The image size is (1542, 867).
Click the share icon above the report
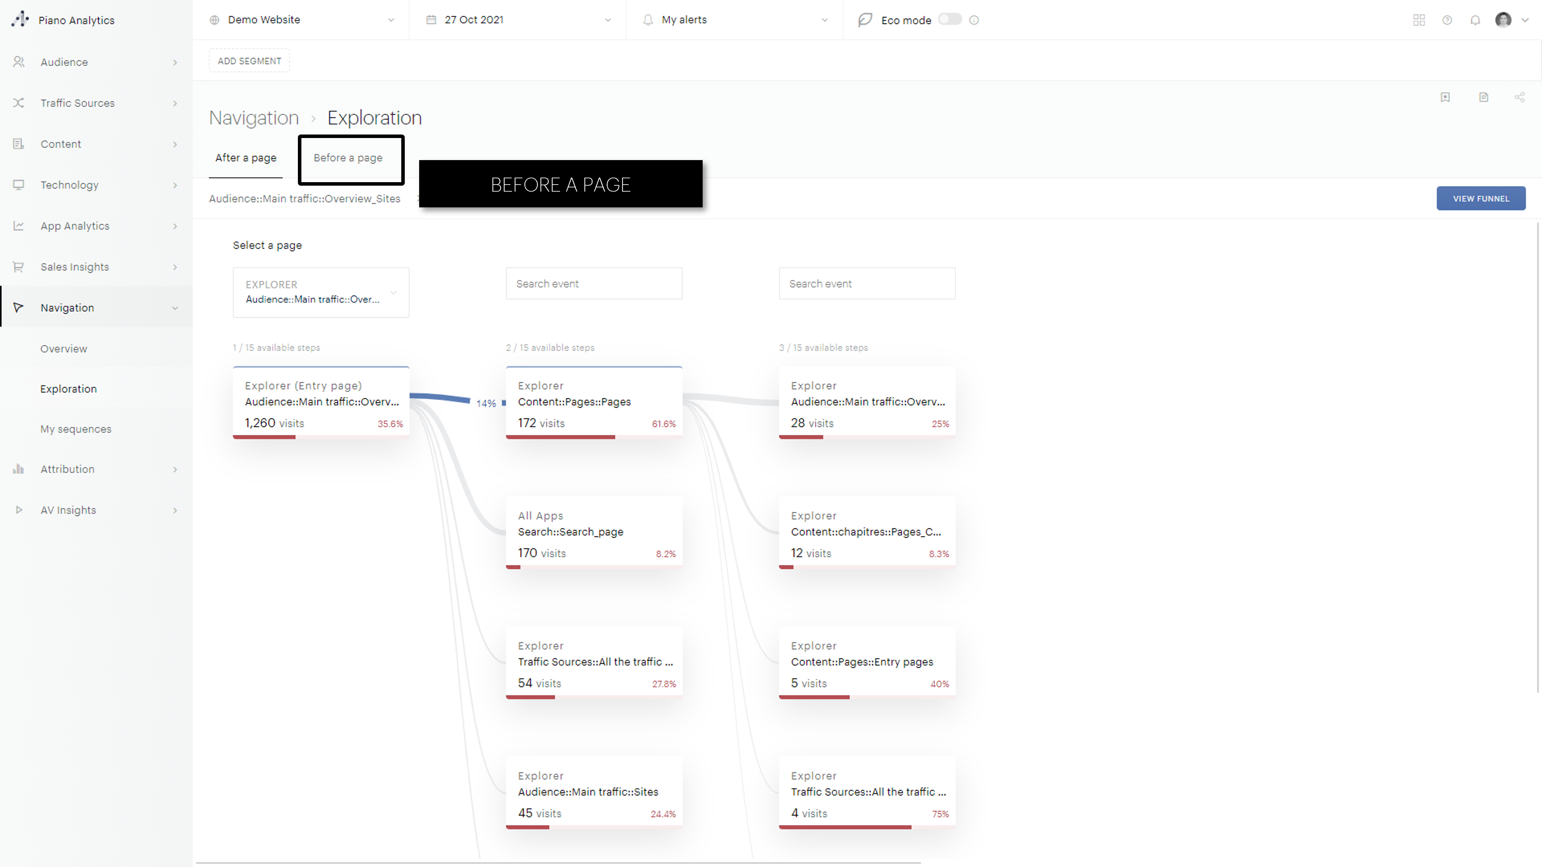1520,97
